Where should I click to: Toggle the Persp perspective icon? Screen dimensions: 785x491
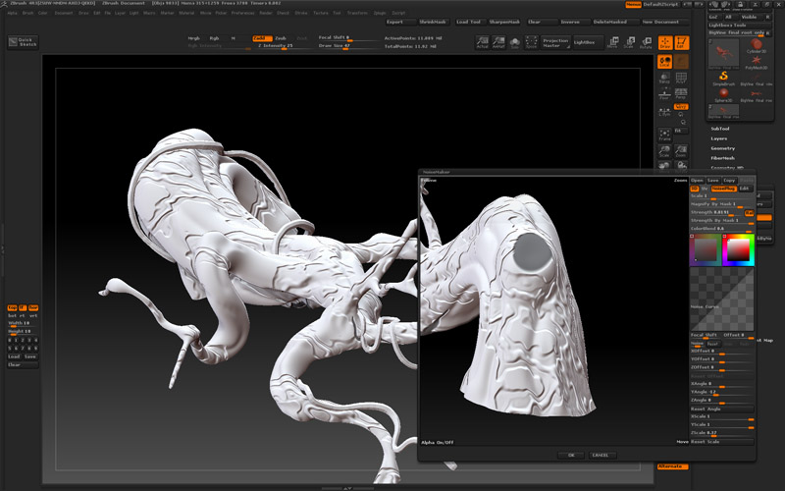(x=681, y=94)
